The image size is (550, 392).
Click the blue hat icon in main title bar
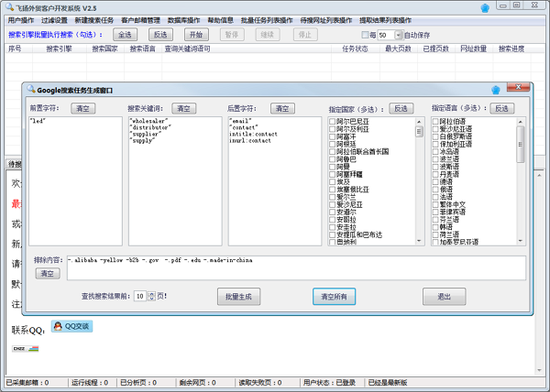click(x=485, y=7)
